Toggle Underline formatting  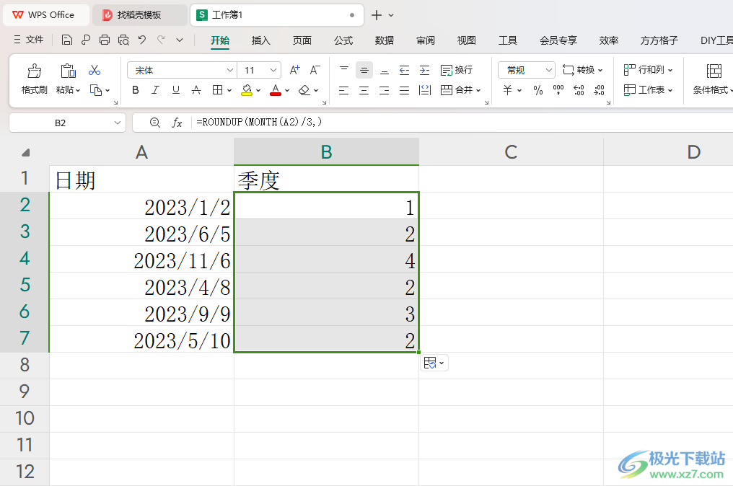point(176,90)
